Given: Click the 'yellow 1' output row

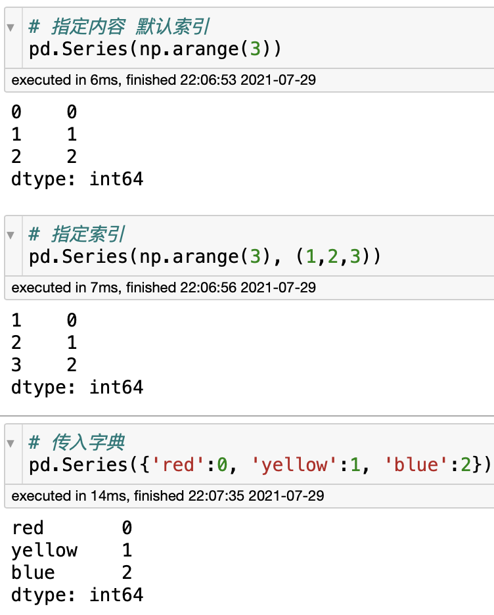Looking at the screenshot, I should [72, 550].
